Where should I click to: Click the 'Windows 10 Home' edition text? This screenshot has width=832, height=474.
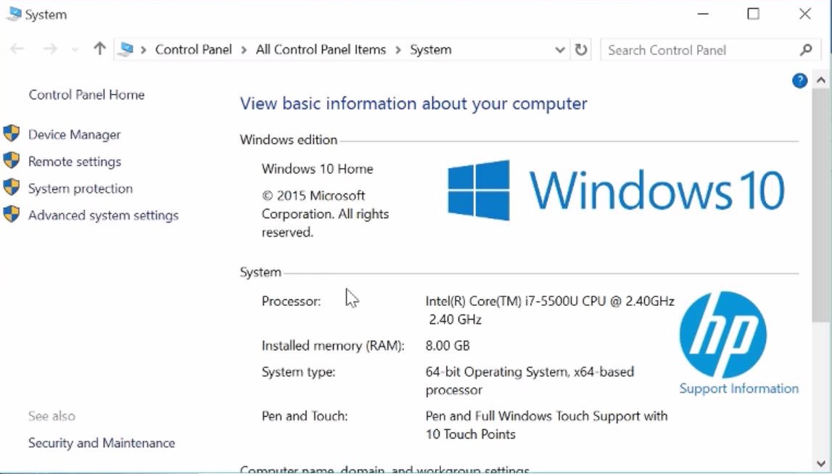pos(317,169)
